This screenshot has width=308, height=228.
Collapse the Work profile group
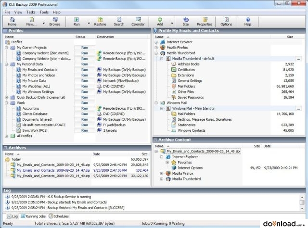coord(6,103)
